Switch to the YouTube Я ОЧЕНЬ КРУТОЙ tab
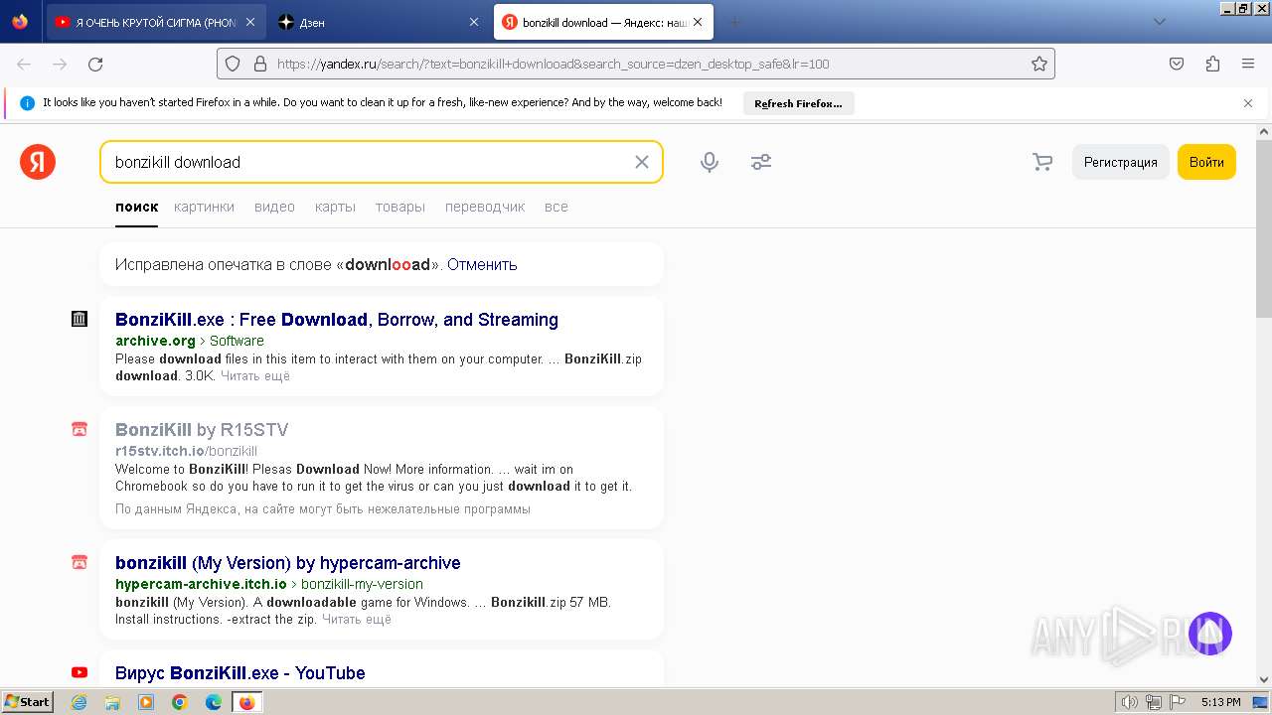Viewport: 1272px width, 715px height. (x=157, y=22)
